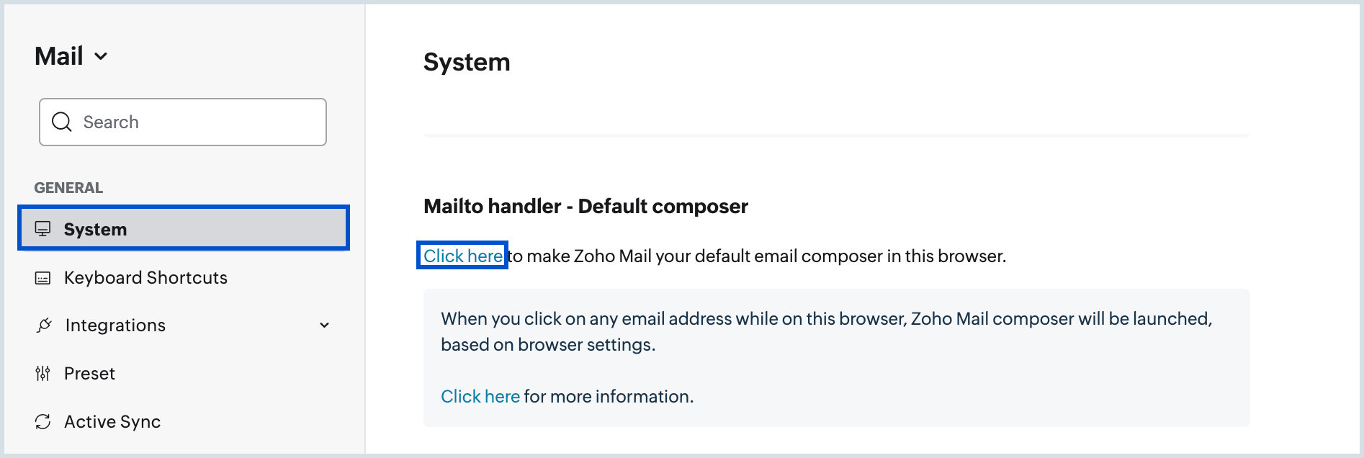1364x458 pixels.
Task: Click the GENERAL section header
Action: tap(68, 187)
